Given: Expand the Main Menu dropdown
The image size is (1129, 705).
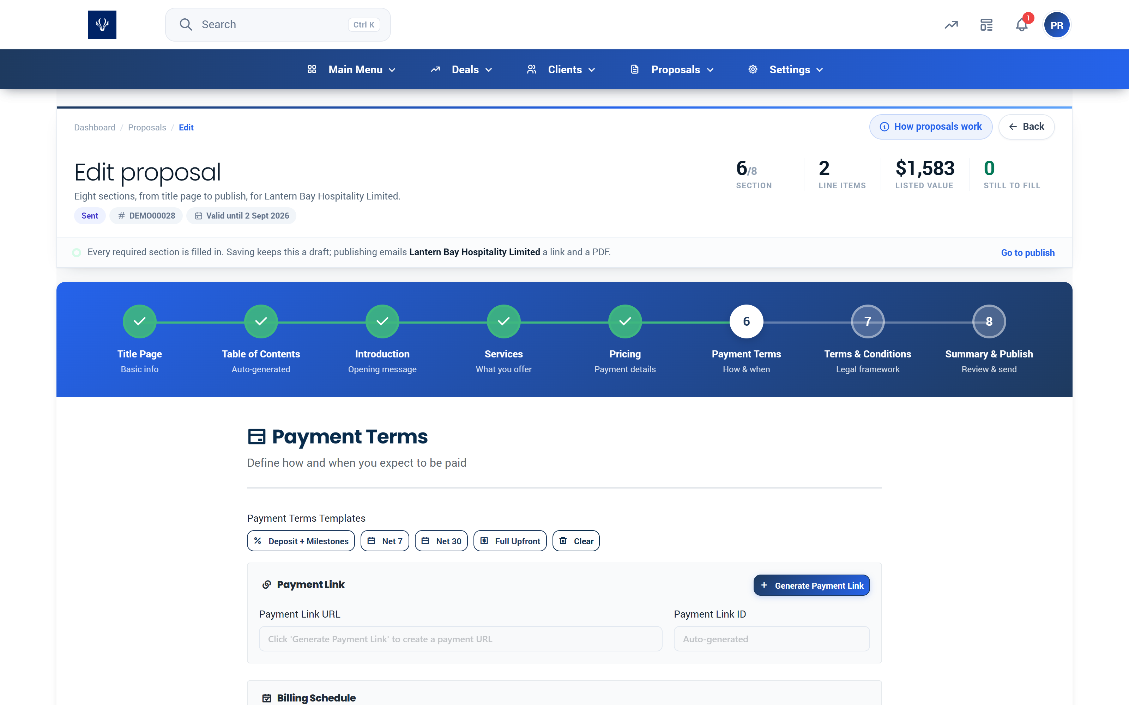Looking at the screenshot, I should [352, 69].
